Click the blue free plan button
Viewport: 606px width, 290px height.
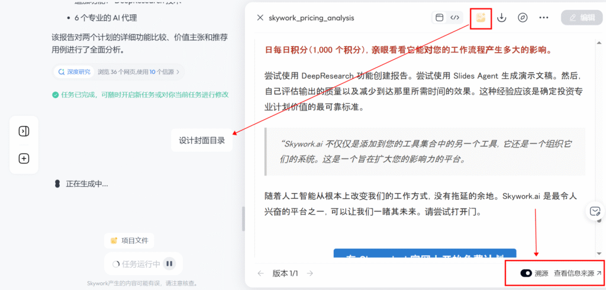click(424, 256)
